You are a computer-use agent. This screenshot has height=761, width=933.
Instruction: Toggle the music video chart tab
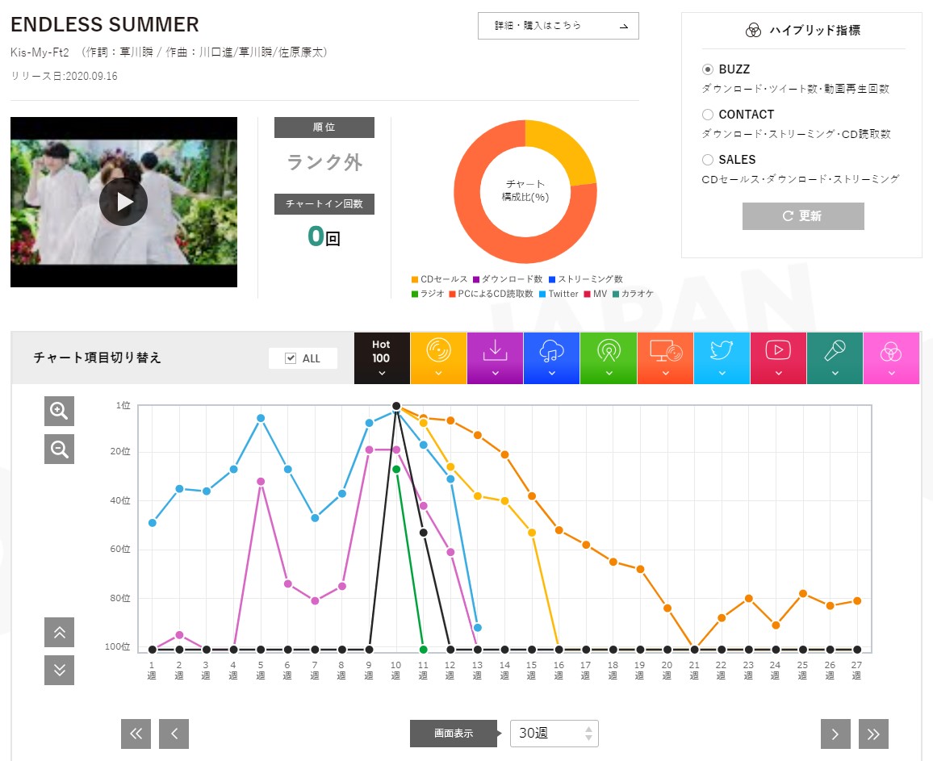pos(778,358)
